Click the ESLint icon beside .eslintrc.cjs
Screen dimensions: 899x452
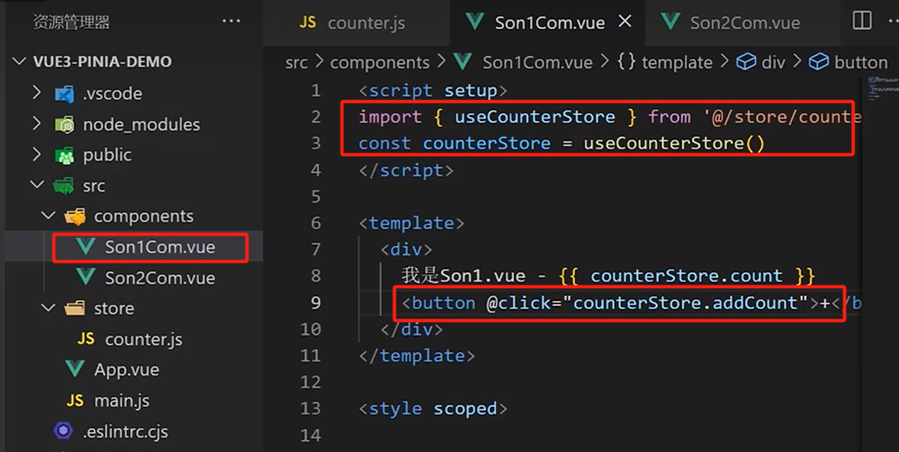pyautogui.click(x=64, y=431)
